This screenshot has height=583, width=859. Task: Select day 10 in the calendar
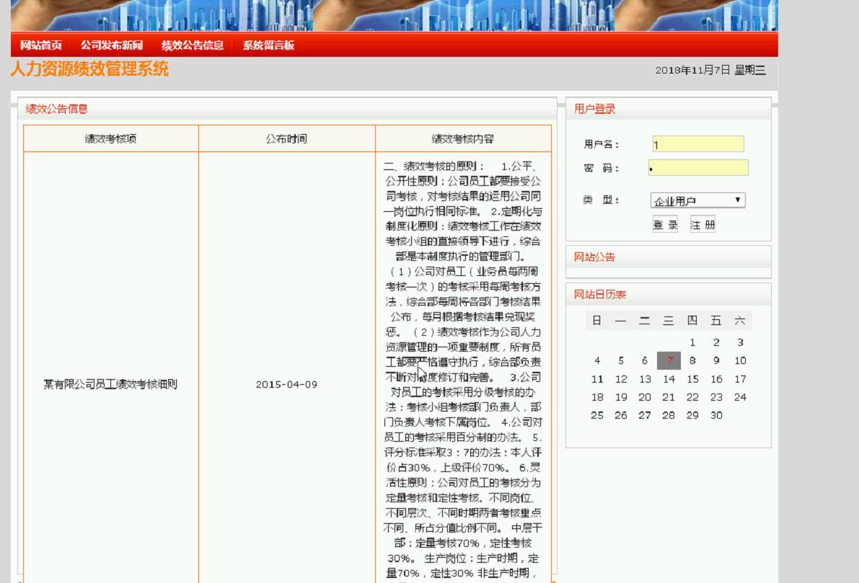point(740,360)
